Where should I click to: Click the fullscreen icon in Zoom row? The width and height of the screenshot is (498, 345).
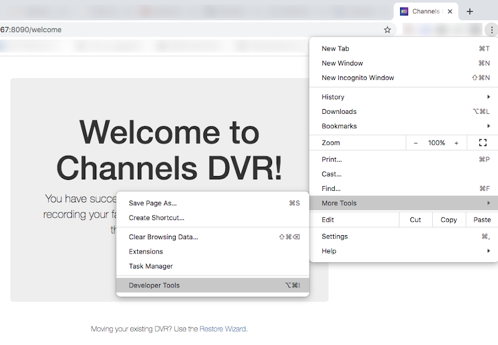482,143
